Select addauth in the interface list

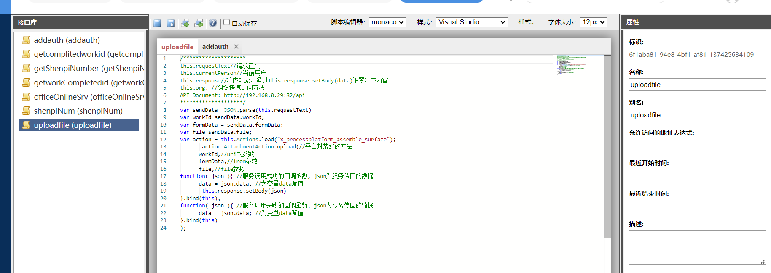click(x=67, y=40)
